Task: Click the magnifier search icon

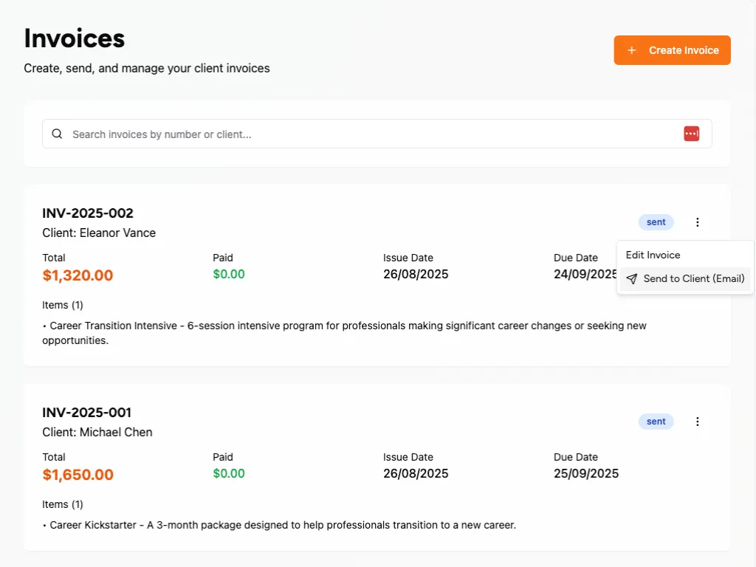Action: (x=58, y=134)
